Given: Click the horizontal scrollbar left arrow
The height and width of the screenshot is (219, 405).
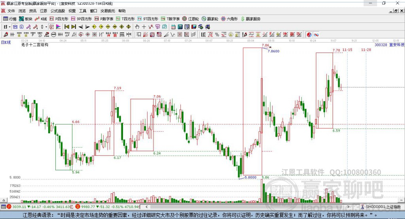Looking at the screenshot, I should (146, 207).
